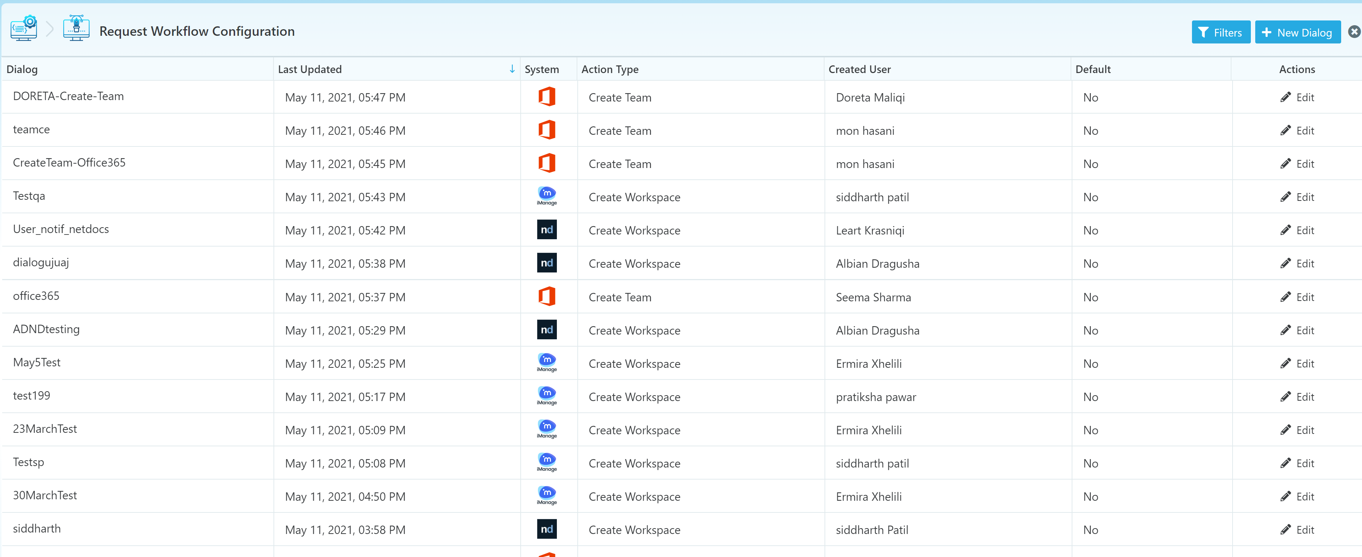The image size is (1362, 557).
Task: Click NetDocuments icon for ADNDtesting
Action: pos(547,329)
